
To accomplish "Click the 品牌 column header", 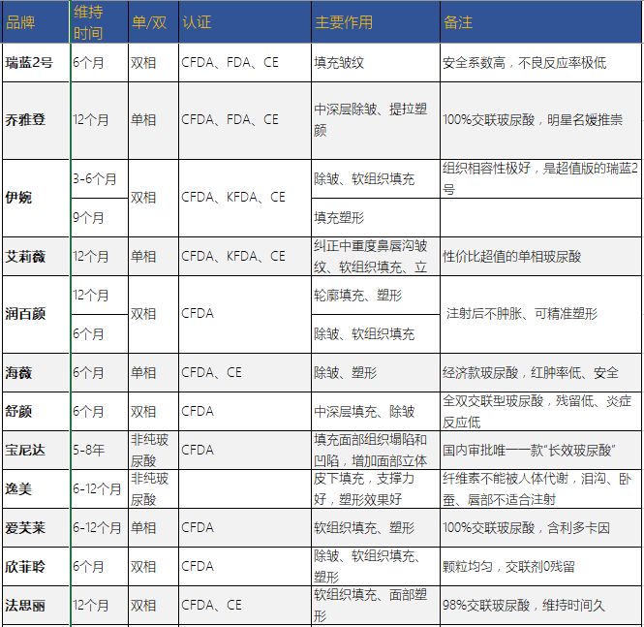I will pos(19,21).
